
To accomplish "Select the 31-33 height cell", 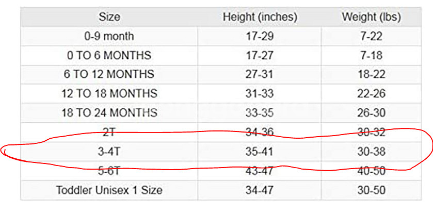I will tap(260, 94).
